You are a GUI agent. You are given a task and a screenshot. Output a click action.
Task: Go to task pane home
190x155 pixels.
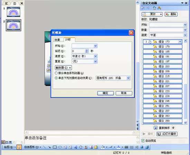pyautogui.click(x=154, y=8)
